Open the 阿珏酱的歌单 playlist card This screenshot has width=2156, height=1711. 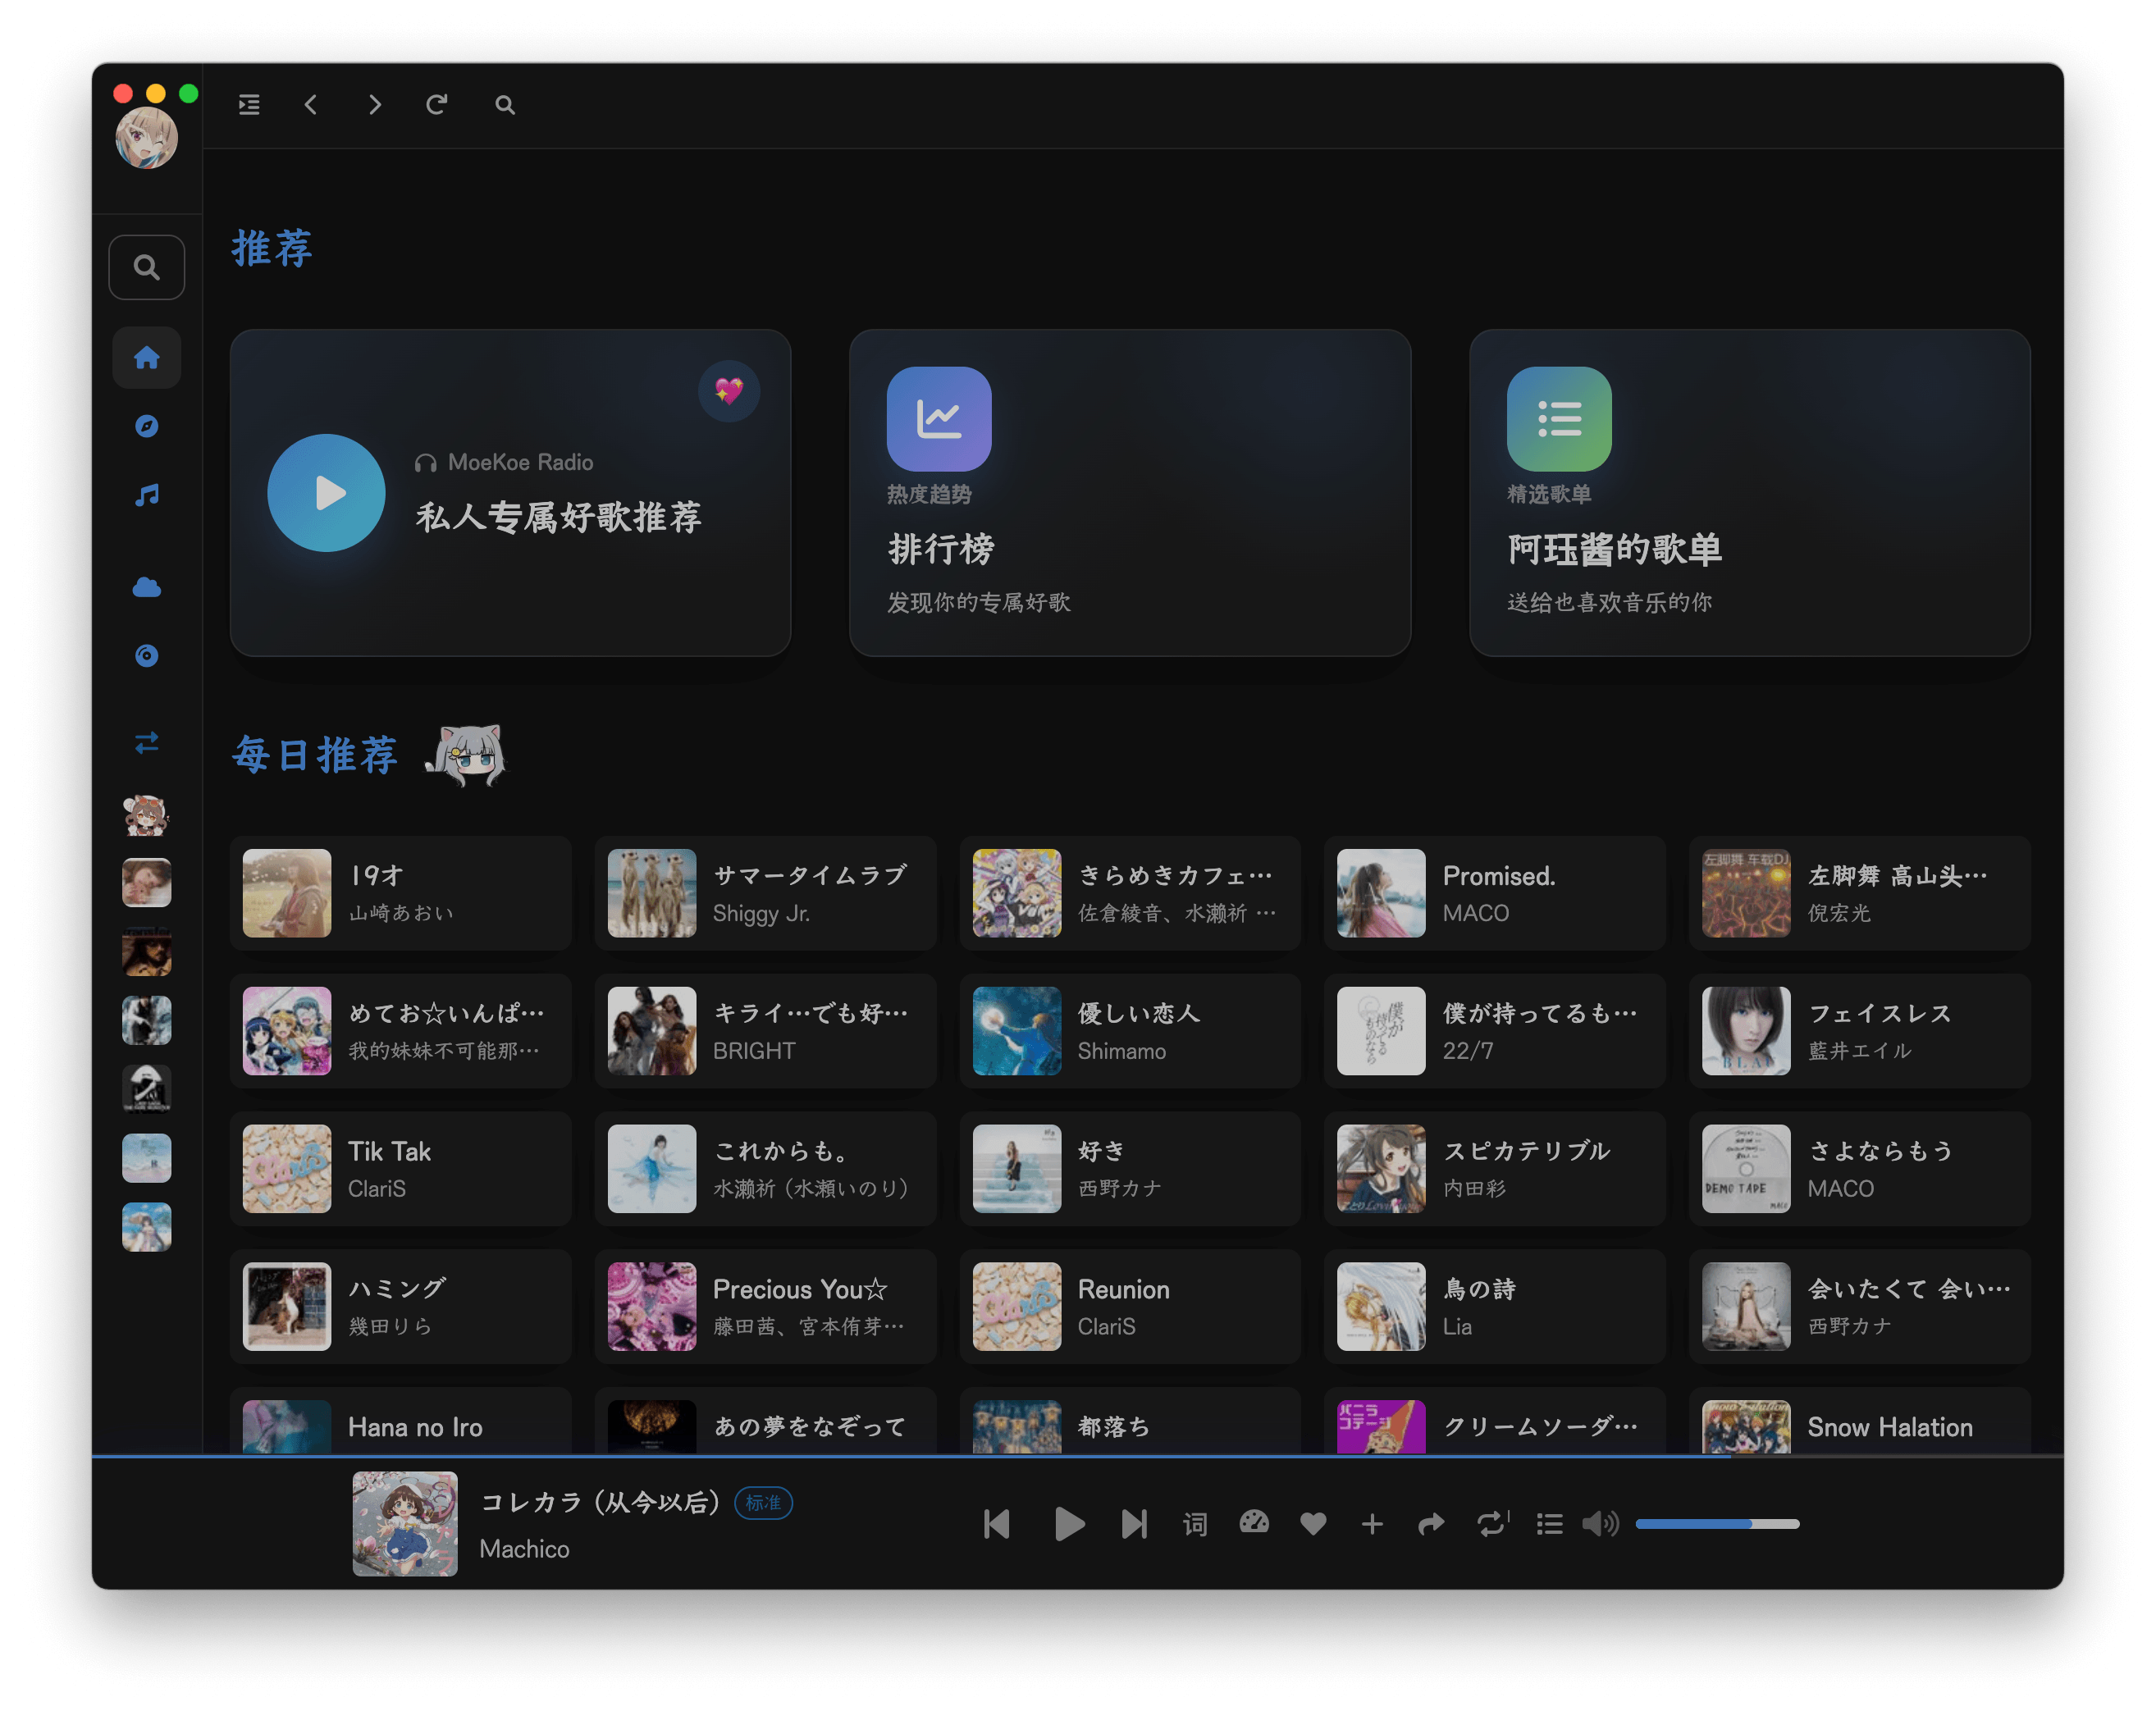pyautogui.click(x=1749, y=493)
